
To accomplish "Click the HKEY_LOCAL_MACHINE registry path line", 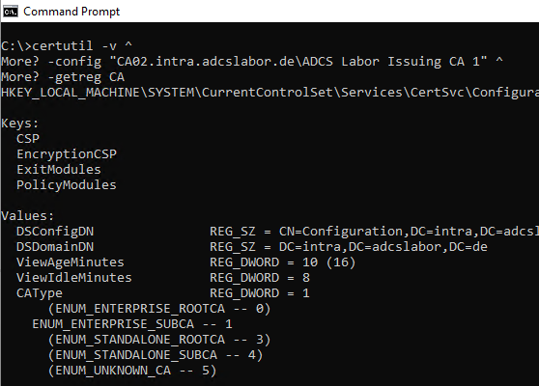I will point(270,93).
